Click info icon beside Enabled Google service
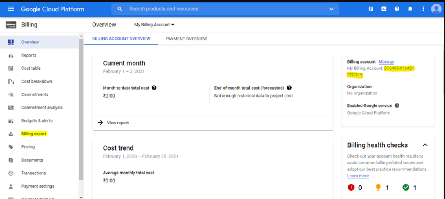445x199 pixels. 397,105
